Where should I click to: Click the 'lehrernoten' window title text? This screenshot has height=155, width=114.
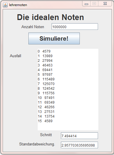click(x=18, y=5)
